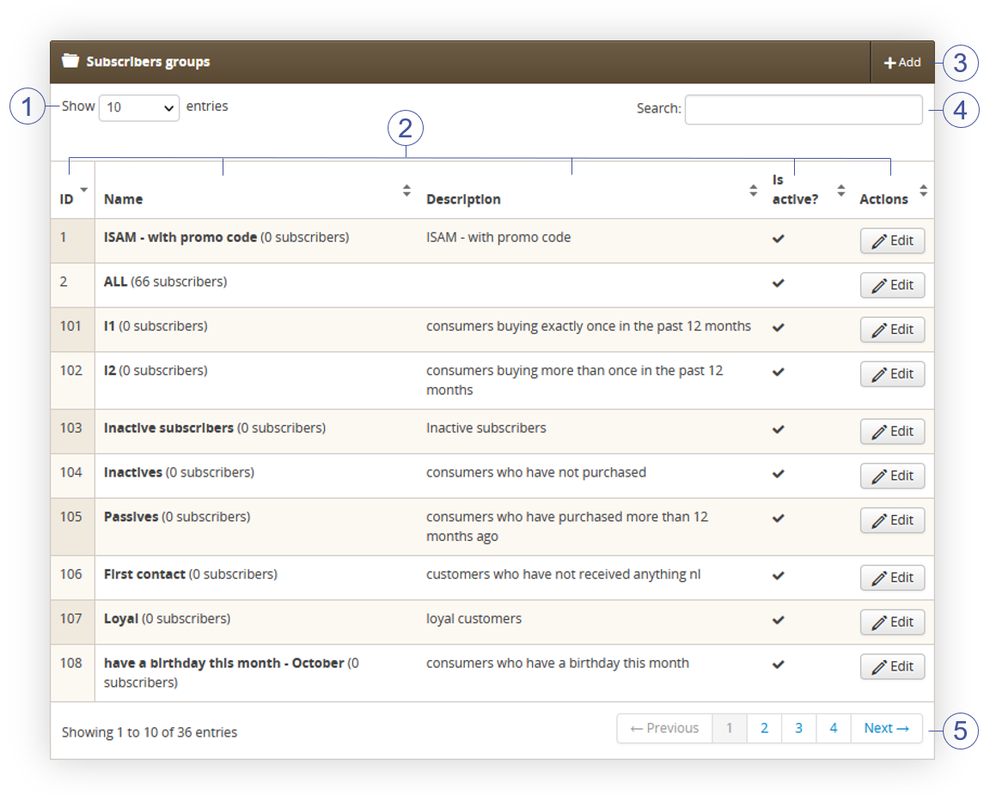Click the active checkmark for Inactives row

[779, 474]
